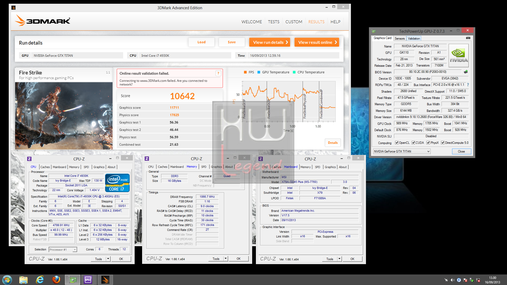The width and height of the screenshot is (507, 285).
Task: Click the blue GPU Temperature legend swatch
Action: [x=259, y=72]
